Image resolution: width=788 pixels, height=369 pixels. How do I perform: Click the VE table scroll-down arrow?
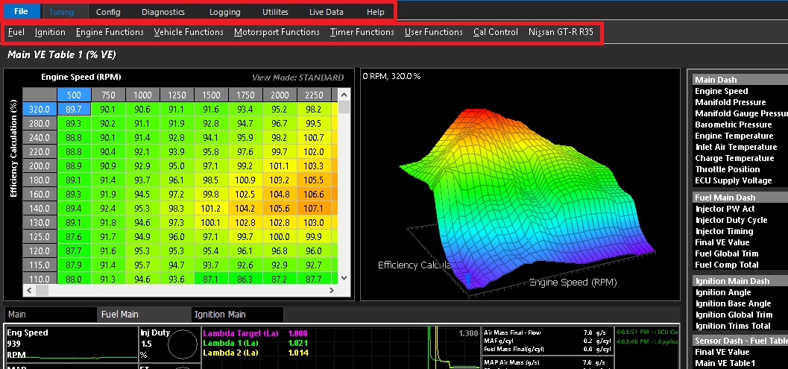pyautogui.click(x=344, y=278)
